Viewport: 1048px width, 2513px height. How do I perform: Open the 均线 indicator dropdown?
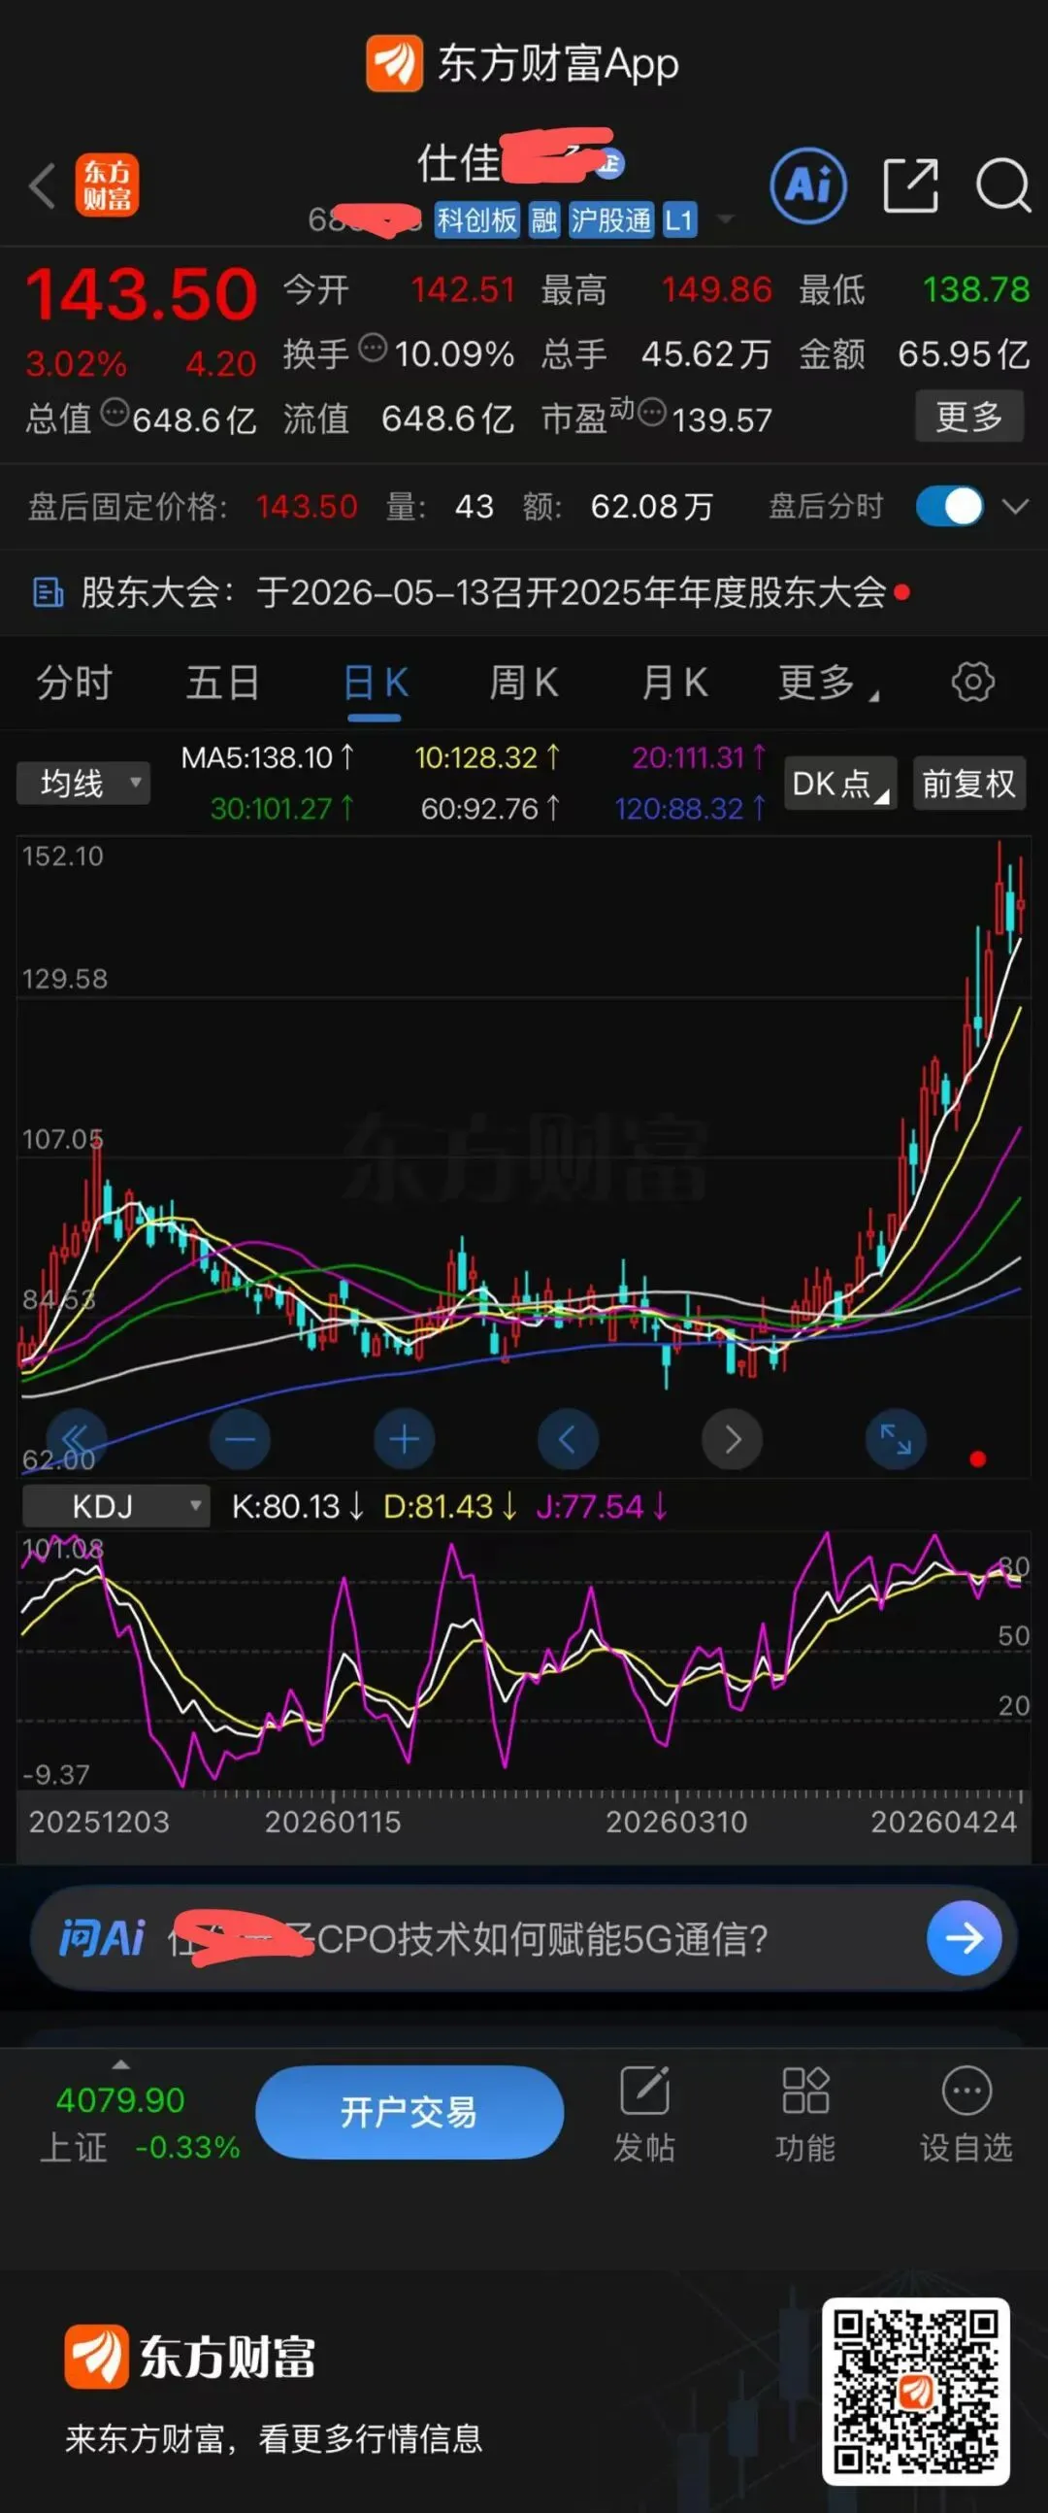83,784
